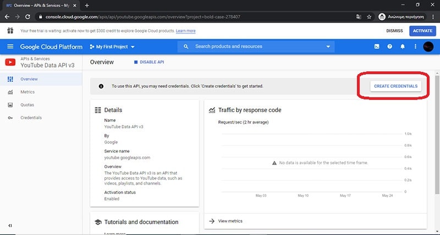Open the hamburger navigation menu
Viewport: 440px width, 235px height.
tap(10, 47)
